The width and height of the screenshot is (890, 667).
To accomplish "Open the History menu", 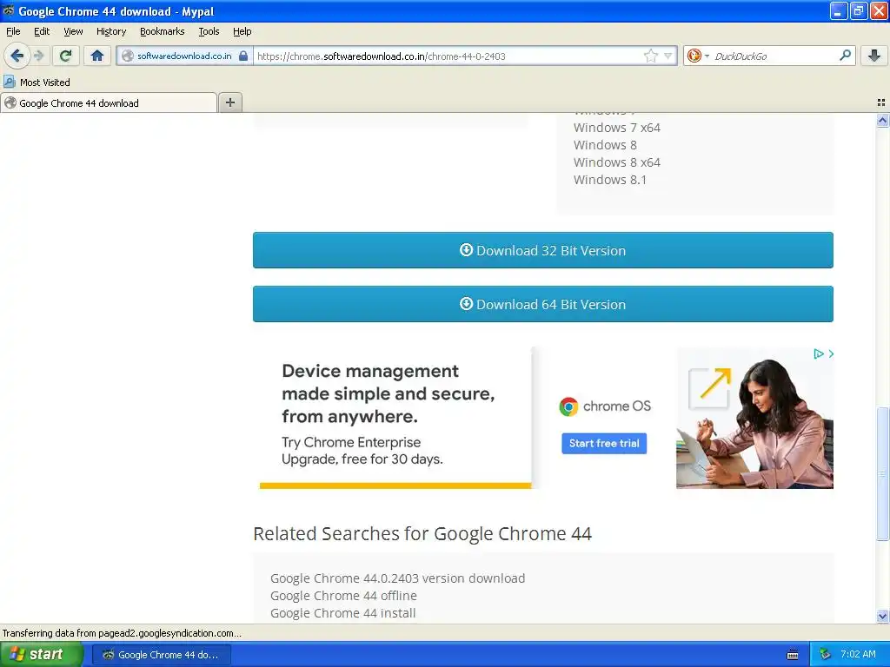I will pyautogui.click(x=111, y=31).
